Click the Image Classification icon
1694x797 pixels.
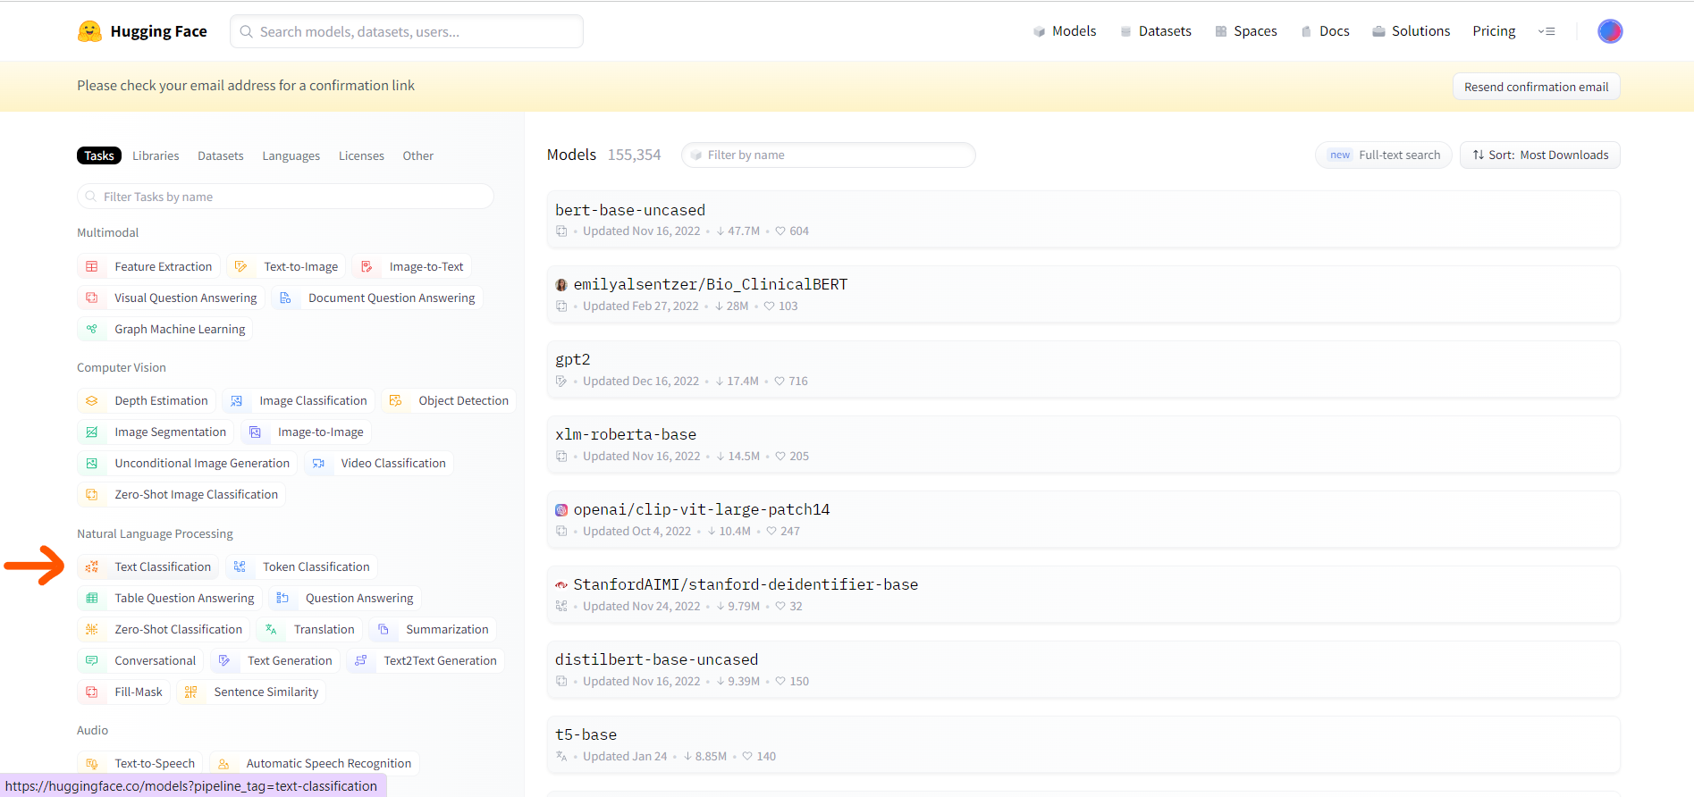click(x=237, y=400)
